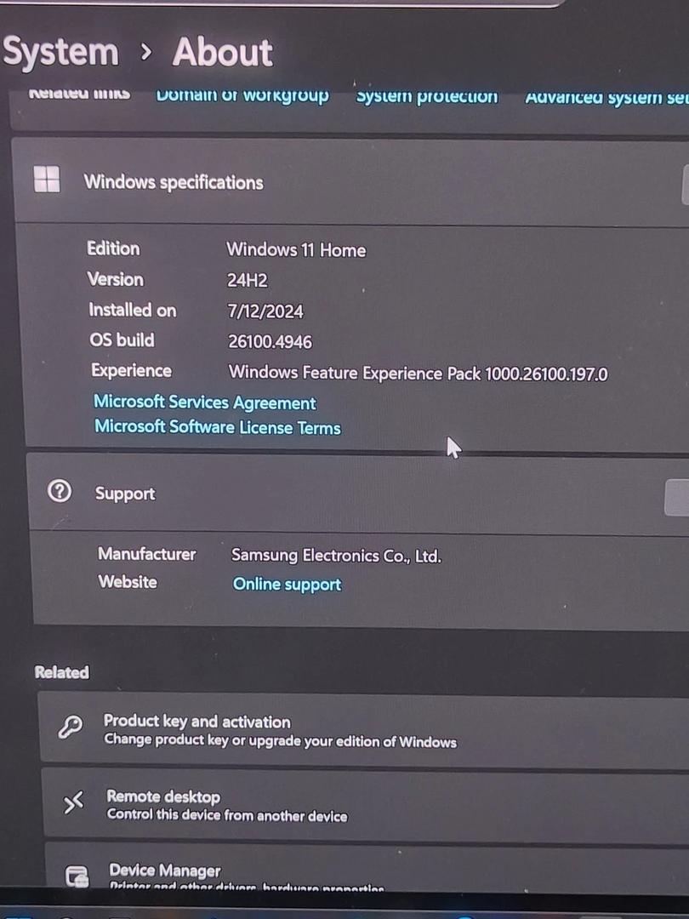This screenshot has width=689, height=919.
Task: Click the key icon for Product key and activation
Action: [x=71, y=727]
